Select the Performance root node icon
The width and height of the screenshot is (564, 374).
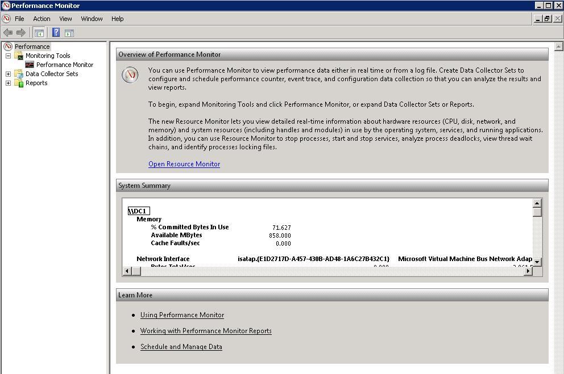[8, 47]
